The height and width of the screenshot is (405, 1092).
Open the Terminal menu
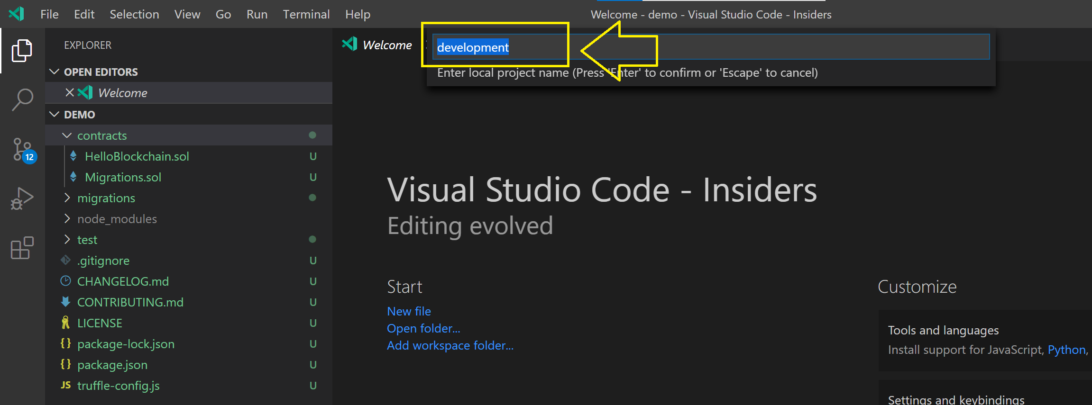click(x=306, y=14)
